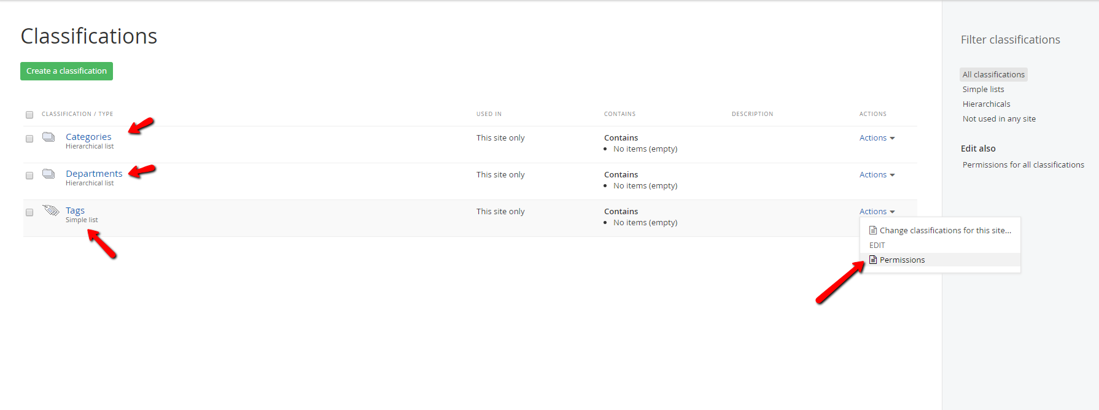Click 'No items (empty)' in Categories row

pos(645,149)
